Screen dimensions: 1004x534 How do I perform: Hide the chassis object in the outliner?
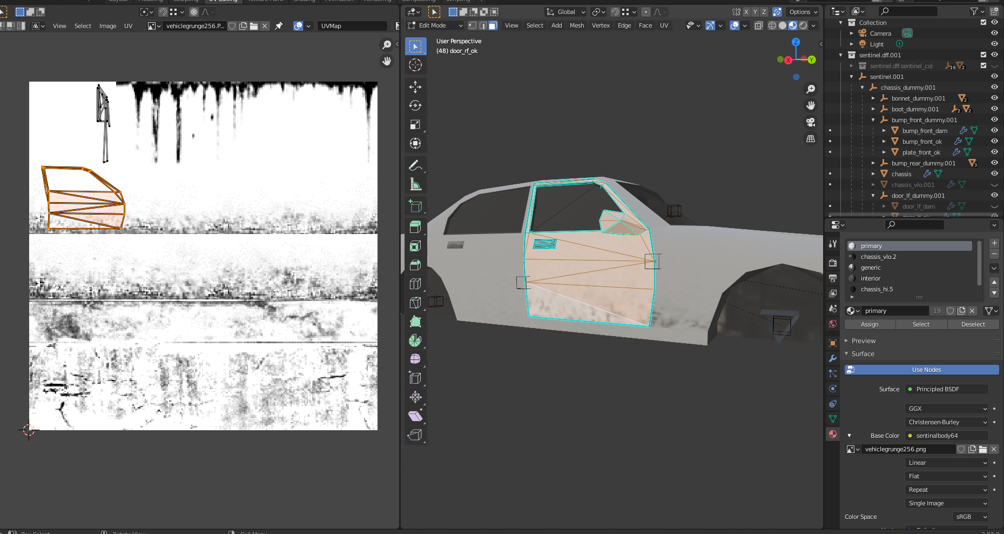(x=994, y=173)
